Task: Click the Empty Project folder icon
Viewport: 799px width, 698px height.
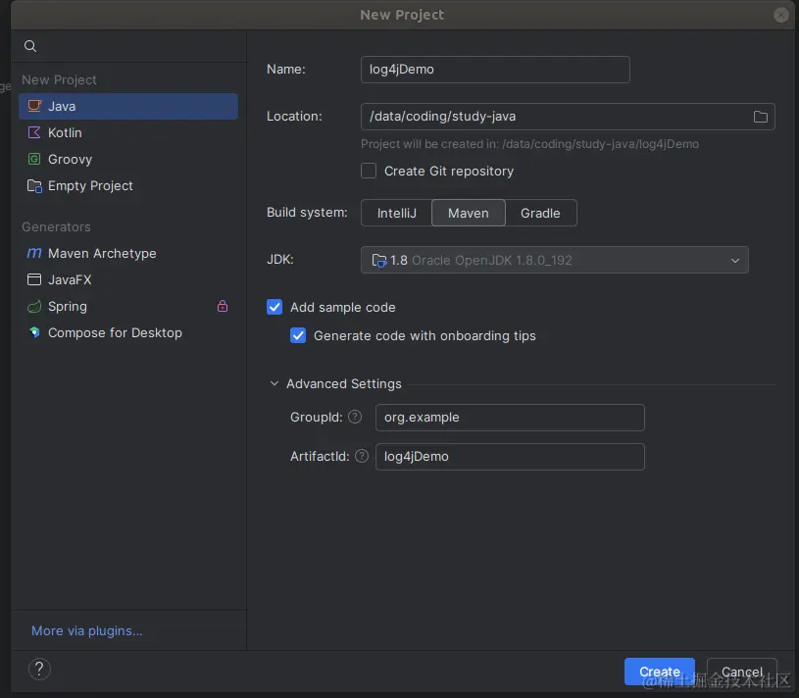Action: tap(34, 185)
